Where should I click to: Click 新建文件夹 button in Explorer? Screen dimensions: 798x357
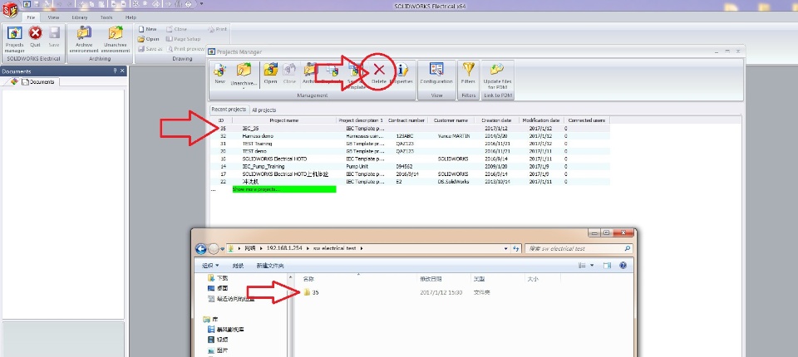pos(270,266)
